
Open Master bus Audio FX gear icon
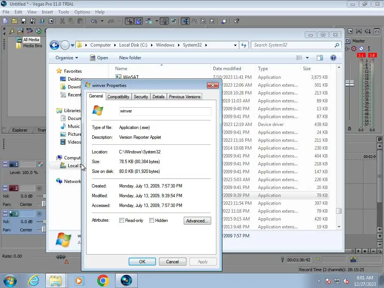point(354,48)
